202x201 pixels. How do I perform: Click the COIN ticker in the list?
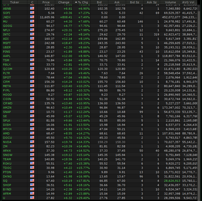(x=7, y=99)
